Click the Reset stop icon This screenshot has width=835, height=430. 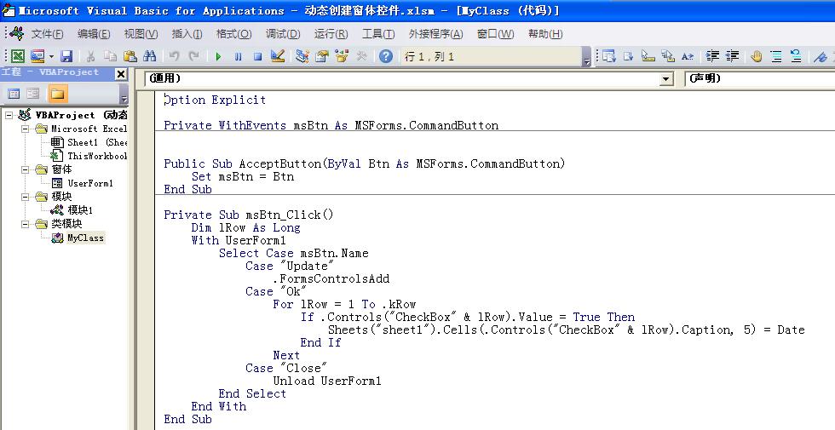[257, 56]
